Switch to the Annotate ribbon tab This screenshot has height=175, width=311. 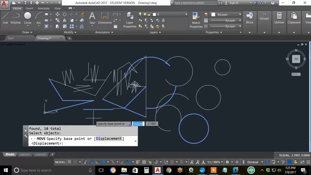tap(43, 8)
